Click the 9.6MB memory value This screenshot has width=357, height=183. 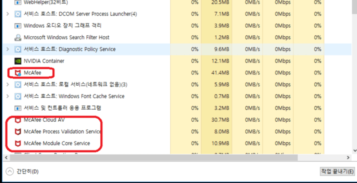[x=222, y=49]
